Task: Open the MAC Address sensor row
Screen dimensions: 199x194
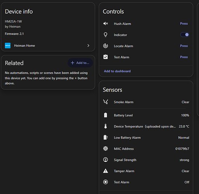Action: tap(146, 149)
